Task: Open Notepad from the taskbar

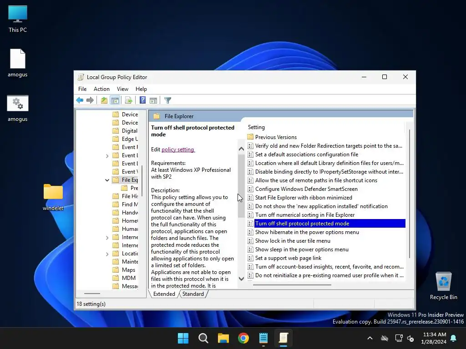Action: pyautogui.click(x=263, y=338)
